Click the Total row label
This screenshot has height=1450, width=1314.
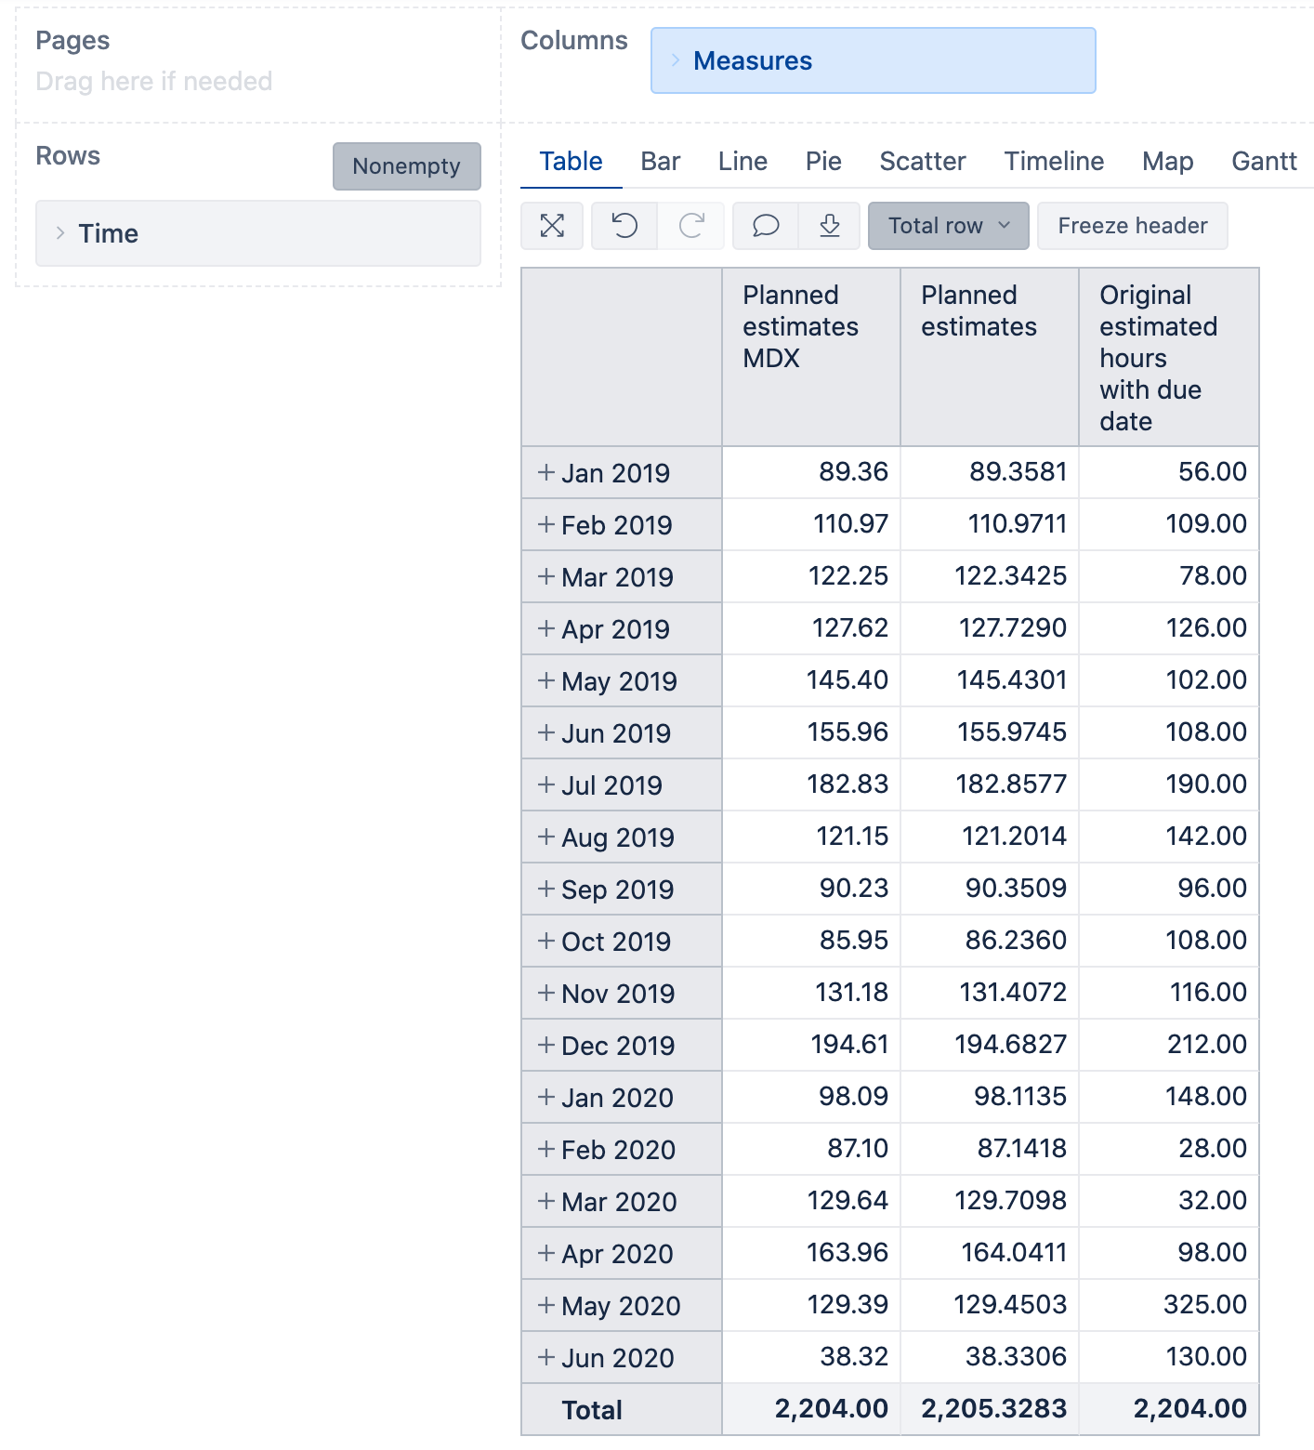coord(592,1410)
